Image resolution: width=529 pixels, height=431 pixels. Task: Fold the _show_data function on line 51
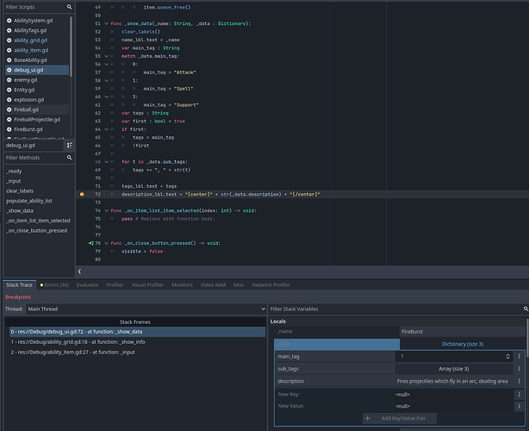106,23
